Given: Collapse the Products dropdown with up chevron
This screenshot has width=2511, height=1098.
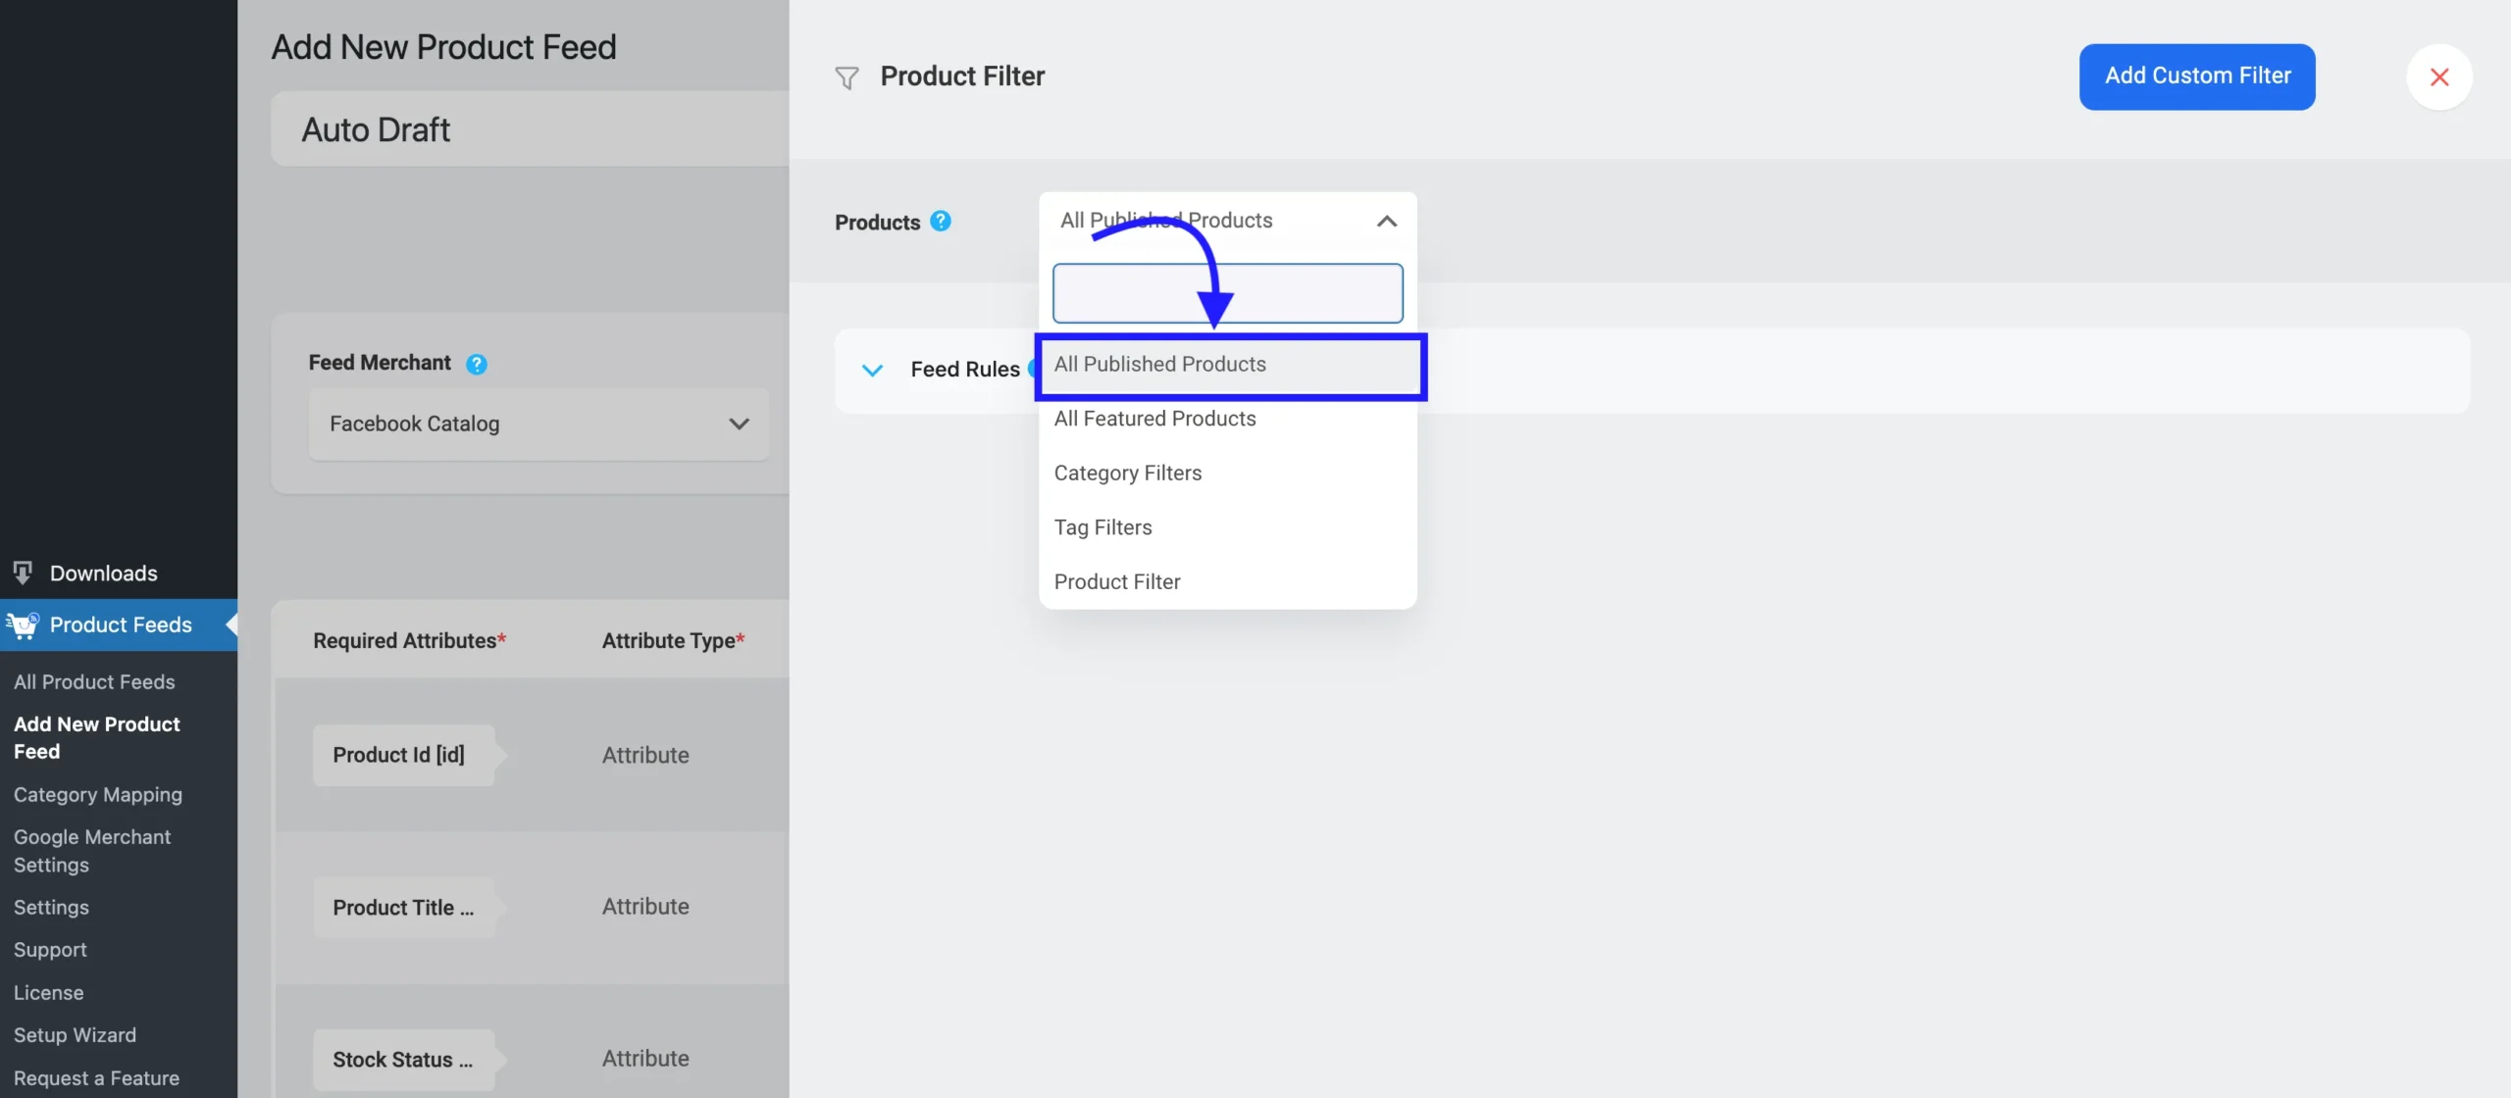Looking at the screenshot, I should 1386,222.
